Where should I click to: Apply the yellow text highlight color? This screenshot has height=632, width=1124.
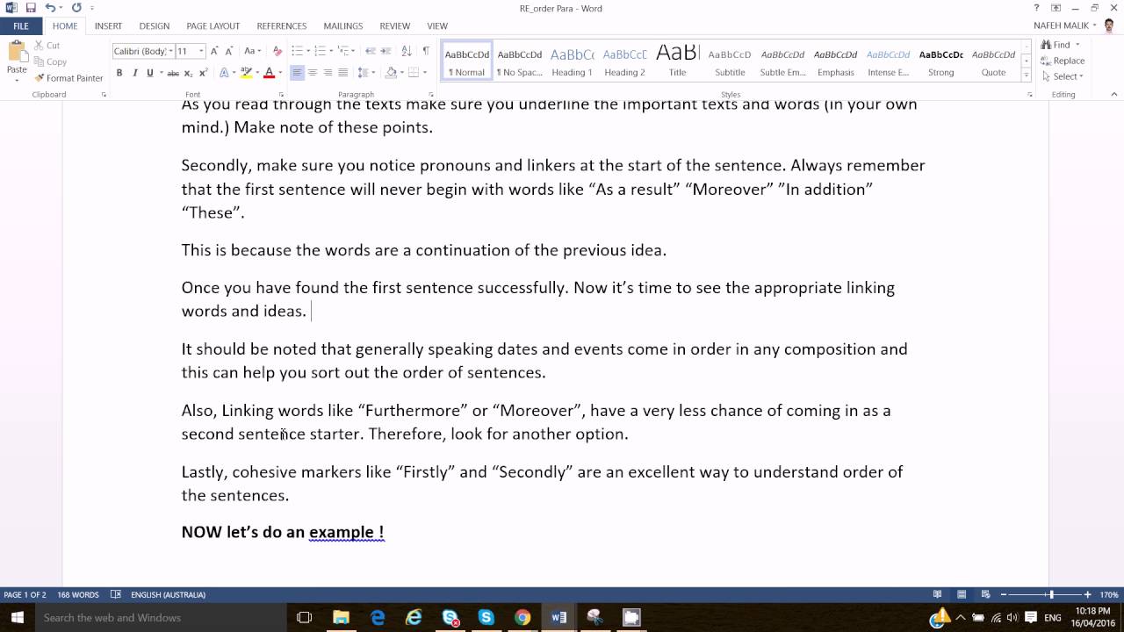pos(247,73)
